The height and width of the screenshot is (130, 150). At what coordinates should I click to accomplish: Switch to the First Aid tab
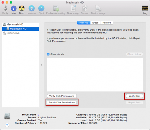tap(84, 23)
